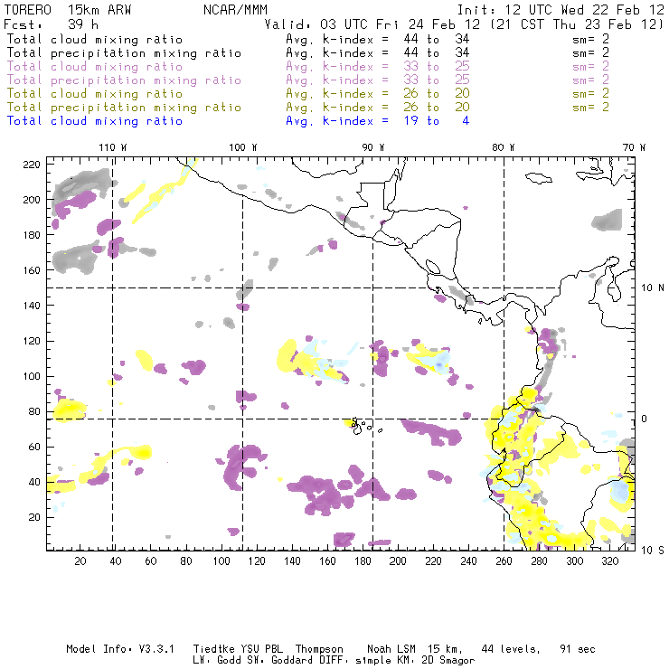This screenshot has width=669, height=669.
Task: Click the 220 tick label on the vertical axis
Action: 32,164
